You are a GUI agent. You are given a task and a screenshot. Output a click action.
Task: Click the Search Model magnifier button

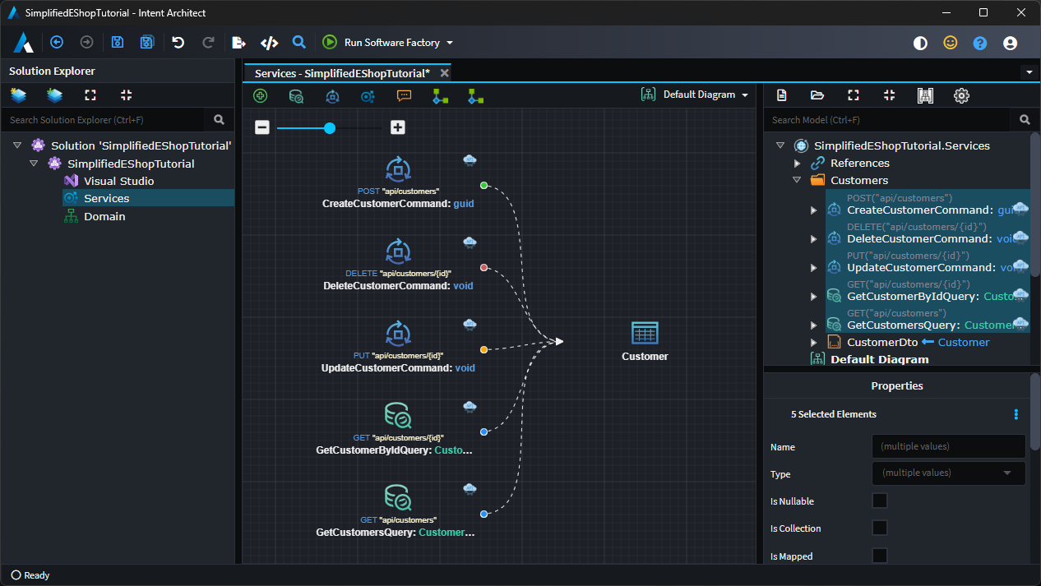(1025, 120)
